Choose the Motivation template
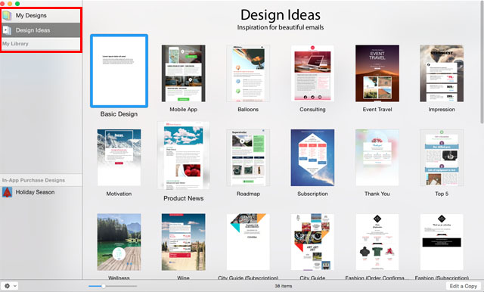 click(119, 158)
